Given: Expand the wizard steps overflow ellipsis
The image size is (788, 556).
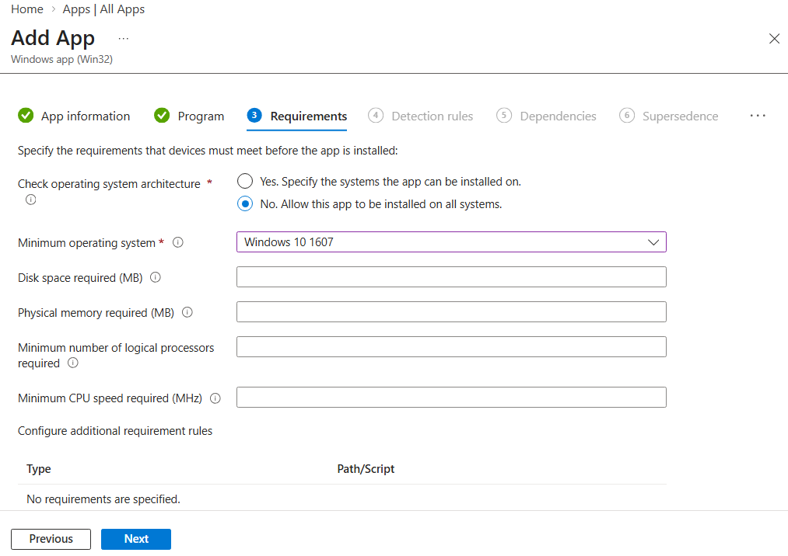Looking at the screenshot, I should pos(758,116).
